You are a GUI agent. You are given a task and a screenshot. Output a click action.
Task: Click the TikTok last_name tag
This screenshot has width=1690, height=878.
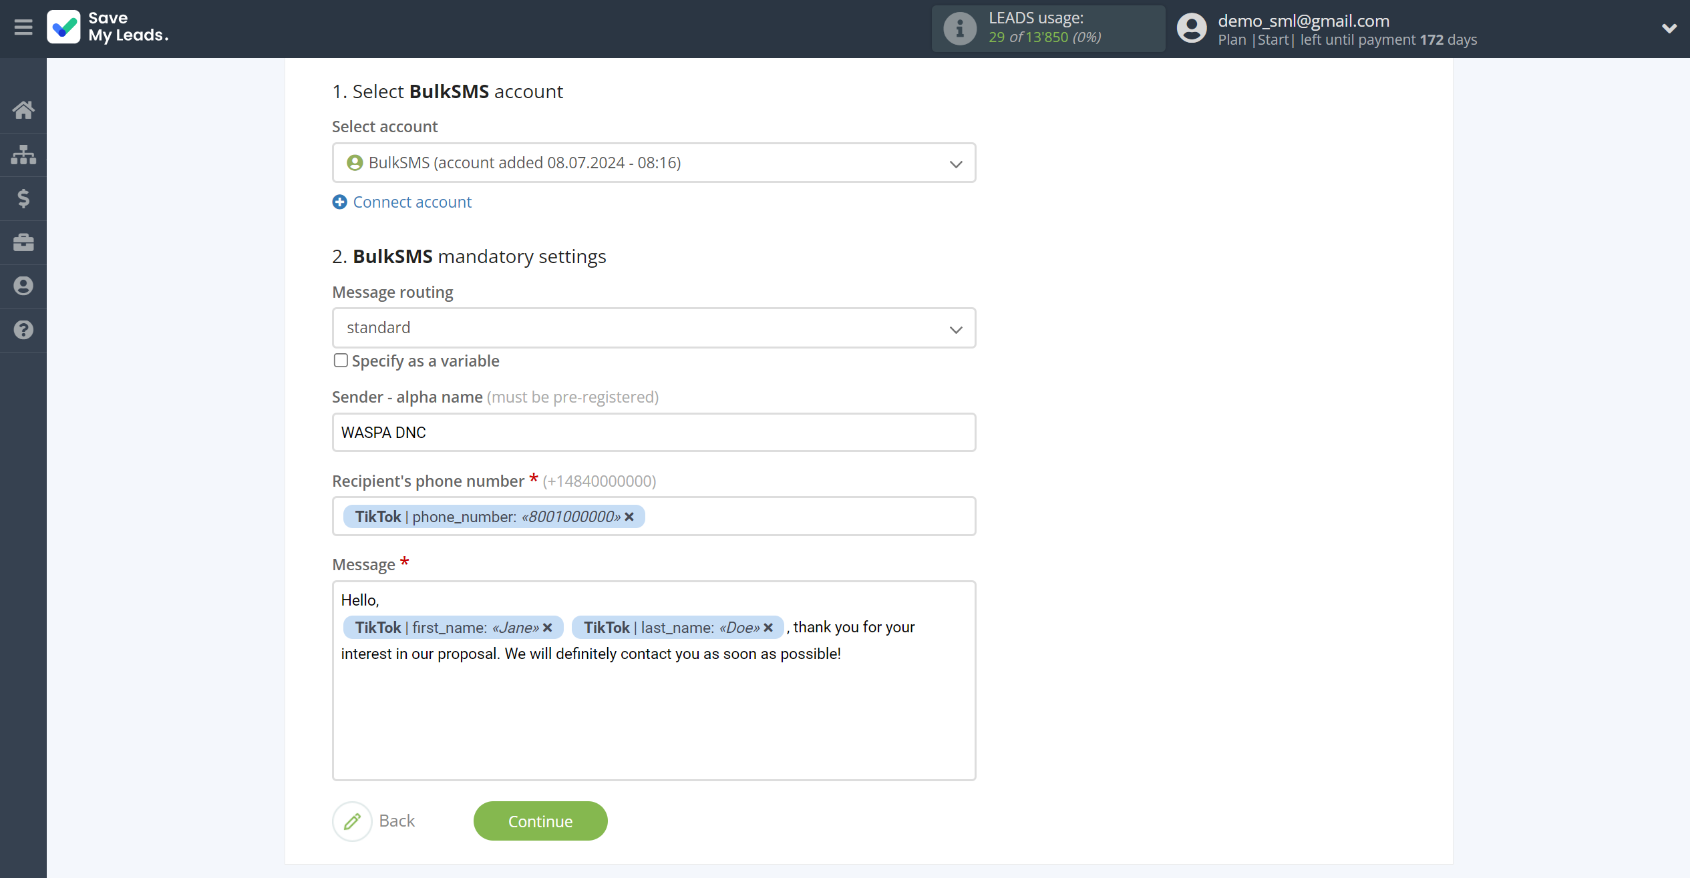[677, 628]
